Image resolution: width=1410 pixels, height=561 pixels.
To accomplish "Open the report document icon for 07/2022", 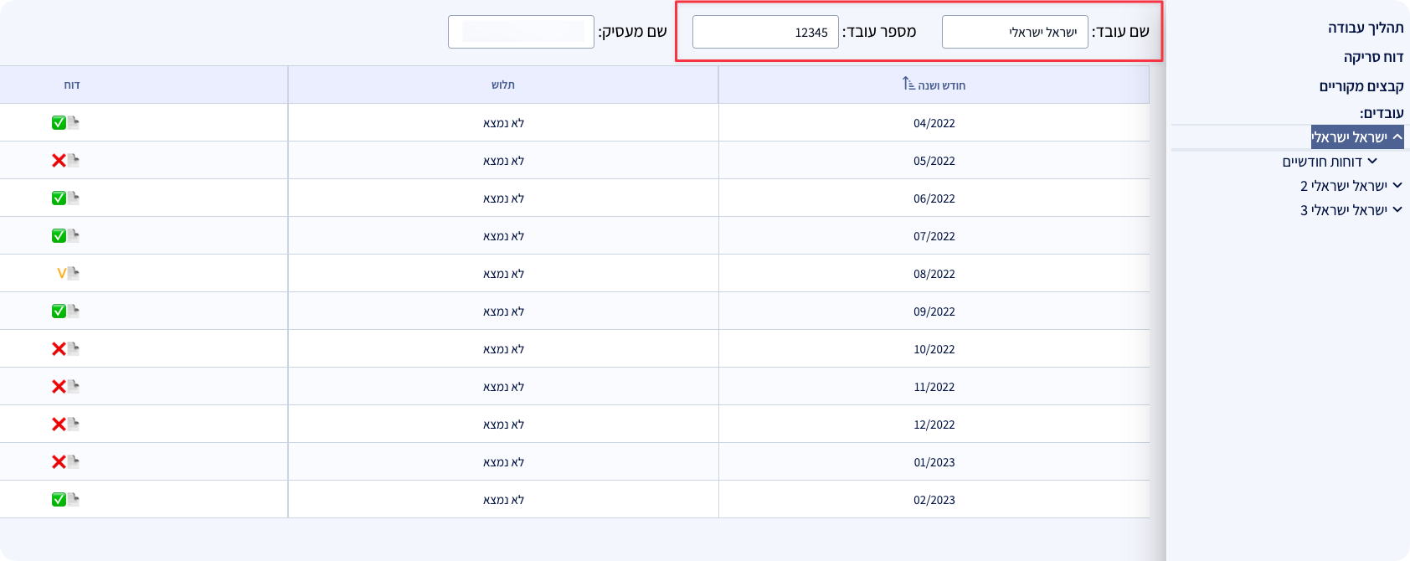I will pyautogui.click(x=74, y=235).
